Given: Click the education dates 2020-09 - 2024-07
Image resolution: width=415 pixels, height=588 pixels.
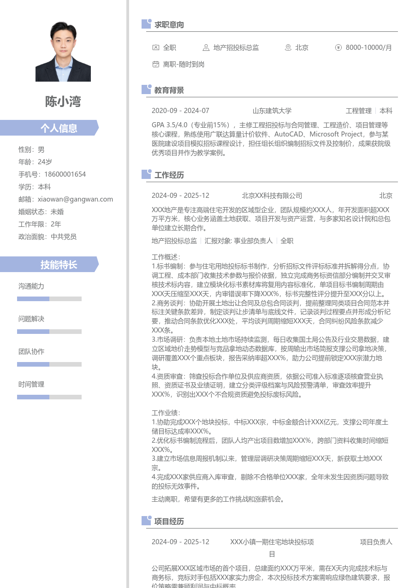Looking at the screenshot, I should point(180,111).
